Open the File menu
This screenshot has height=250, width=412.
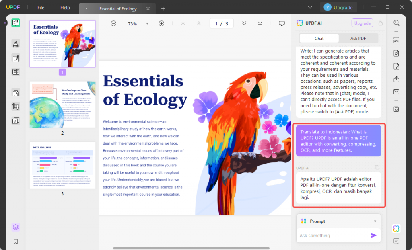pyautogui.click(x=40, y=7)
